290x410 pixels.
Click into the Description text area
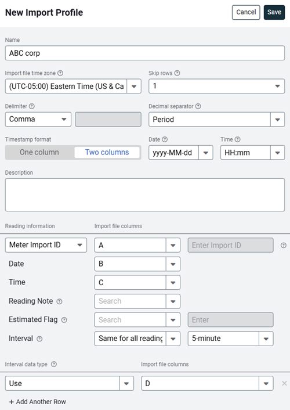click(145, 195)
